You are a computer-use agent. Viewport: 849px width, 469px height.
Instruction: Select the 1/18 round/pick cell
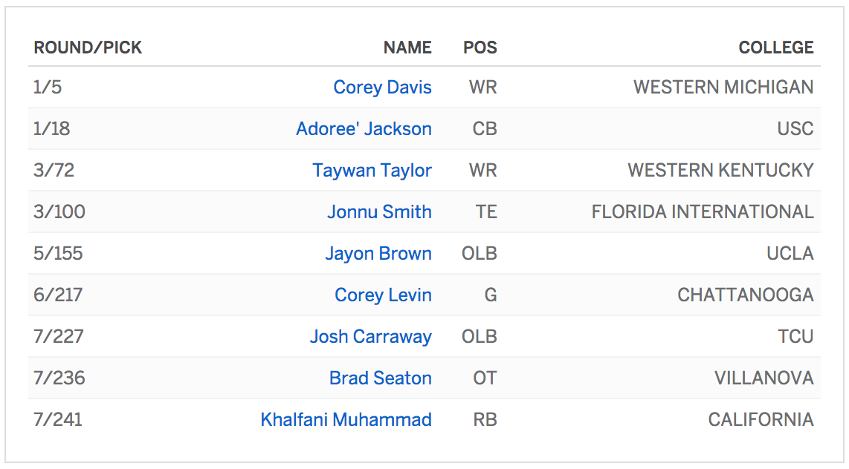52,129
